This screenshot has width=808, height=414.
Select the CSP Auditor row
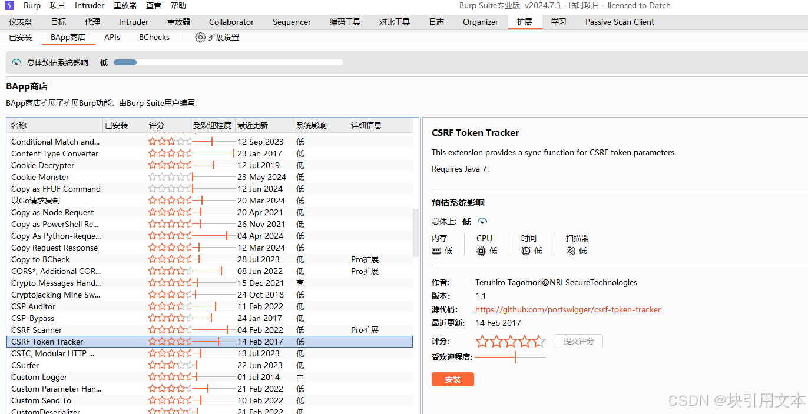pyautogui.click(x=210, y=306)
